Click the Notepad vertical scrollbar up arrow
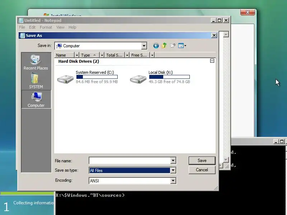This screenshot has width=287, height=215. (226, 34)
